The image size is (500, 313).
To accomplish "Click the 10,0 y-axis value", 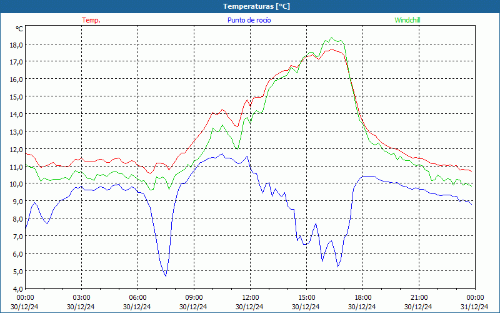I will (x=16, y=185).
